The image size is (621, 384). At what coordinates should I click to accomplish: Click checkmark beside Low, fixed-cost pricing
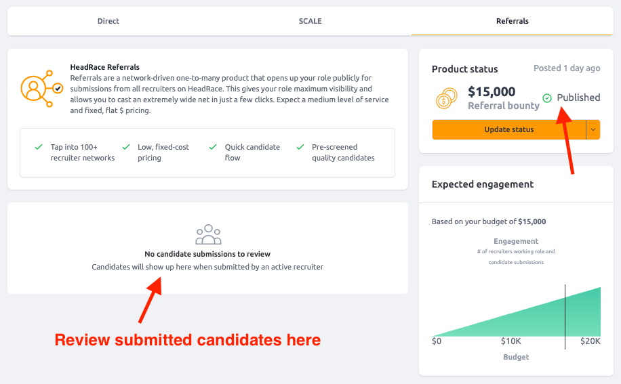[x=126, y=147]
